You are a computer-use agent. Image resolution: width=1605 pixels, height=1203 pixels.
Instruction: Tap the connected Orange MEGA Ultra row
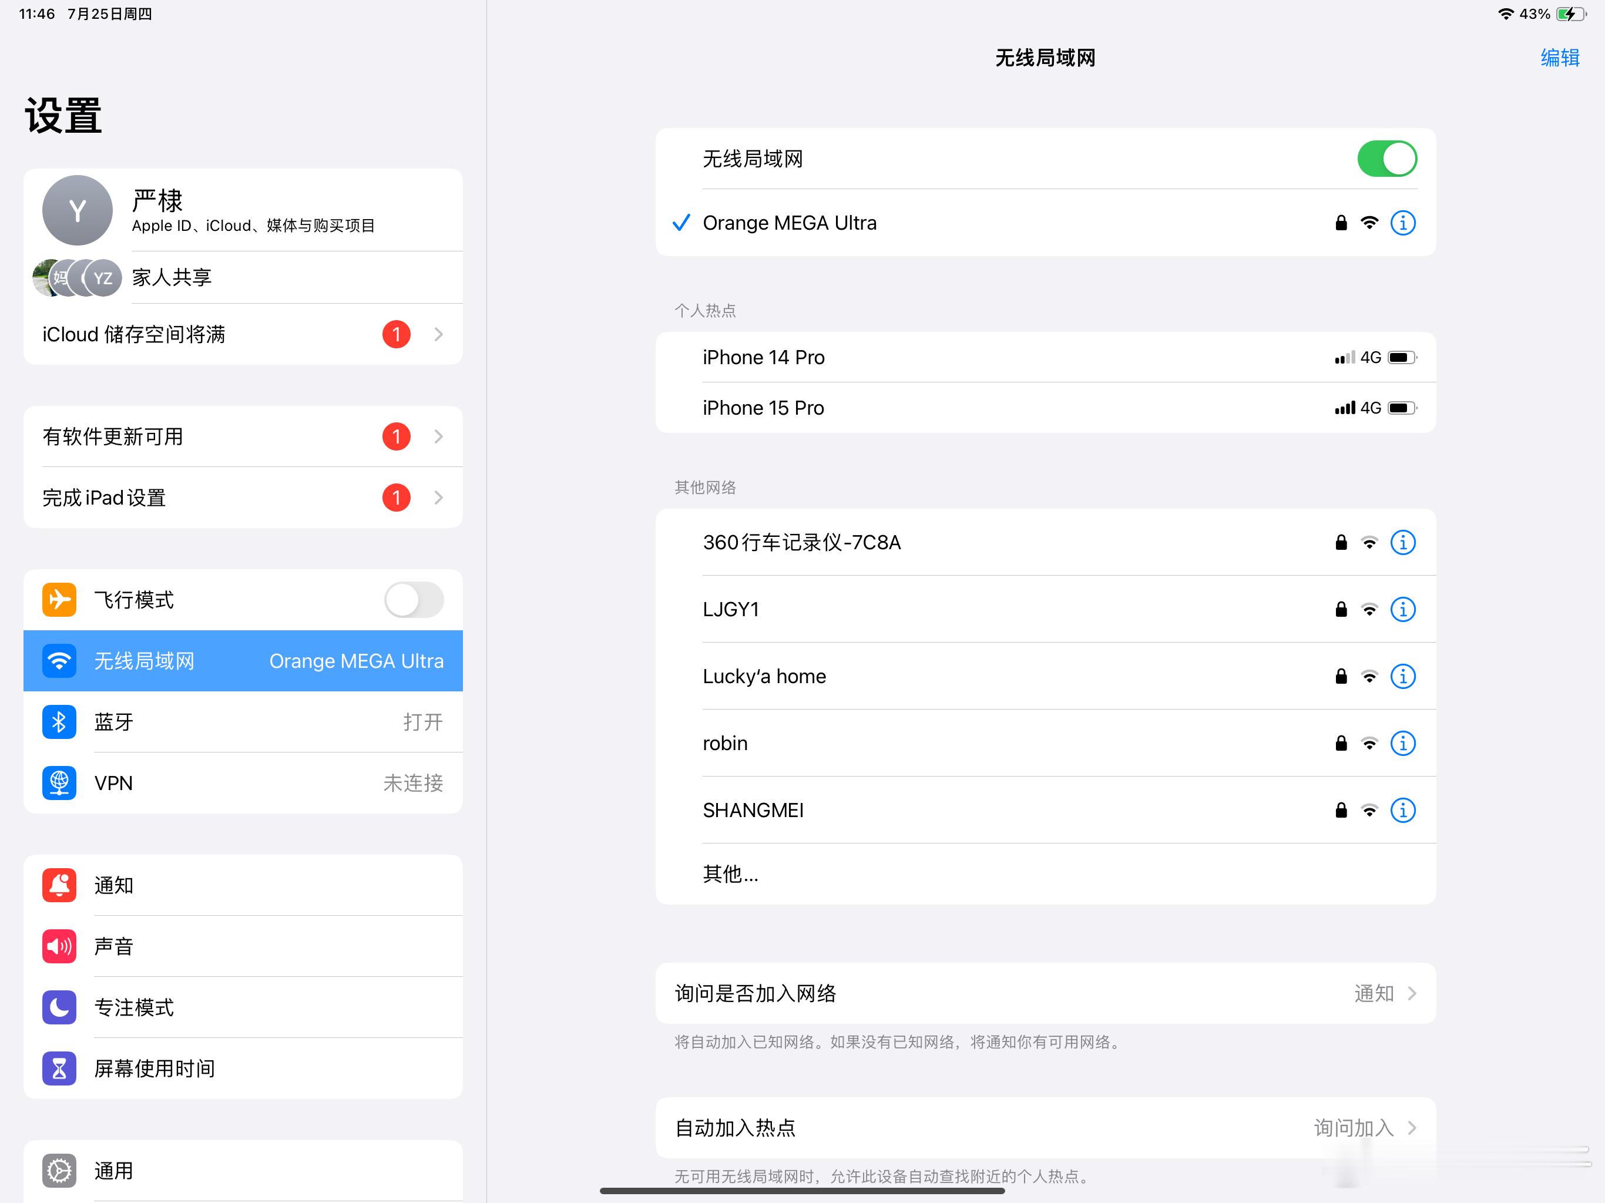point(1045,223)
